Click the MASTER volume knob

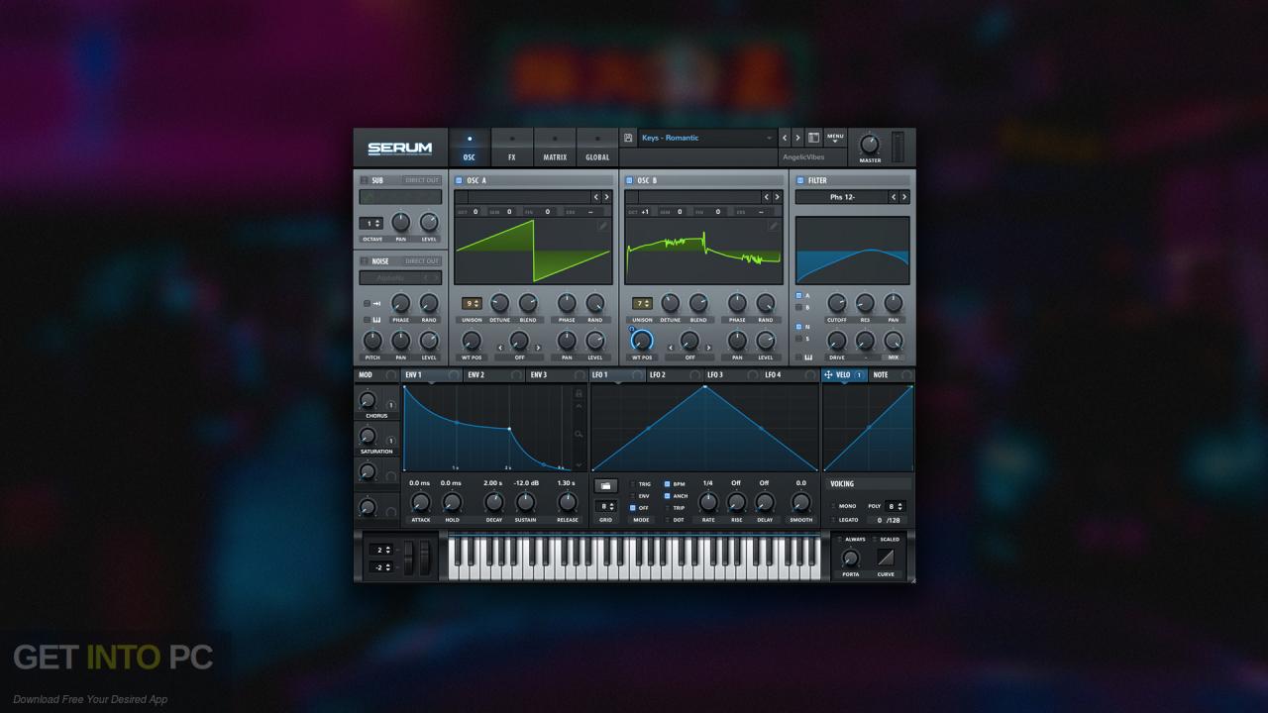pos(869,145)
